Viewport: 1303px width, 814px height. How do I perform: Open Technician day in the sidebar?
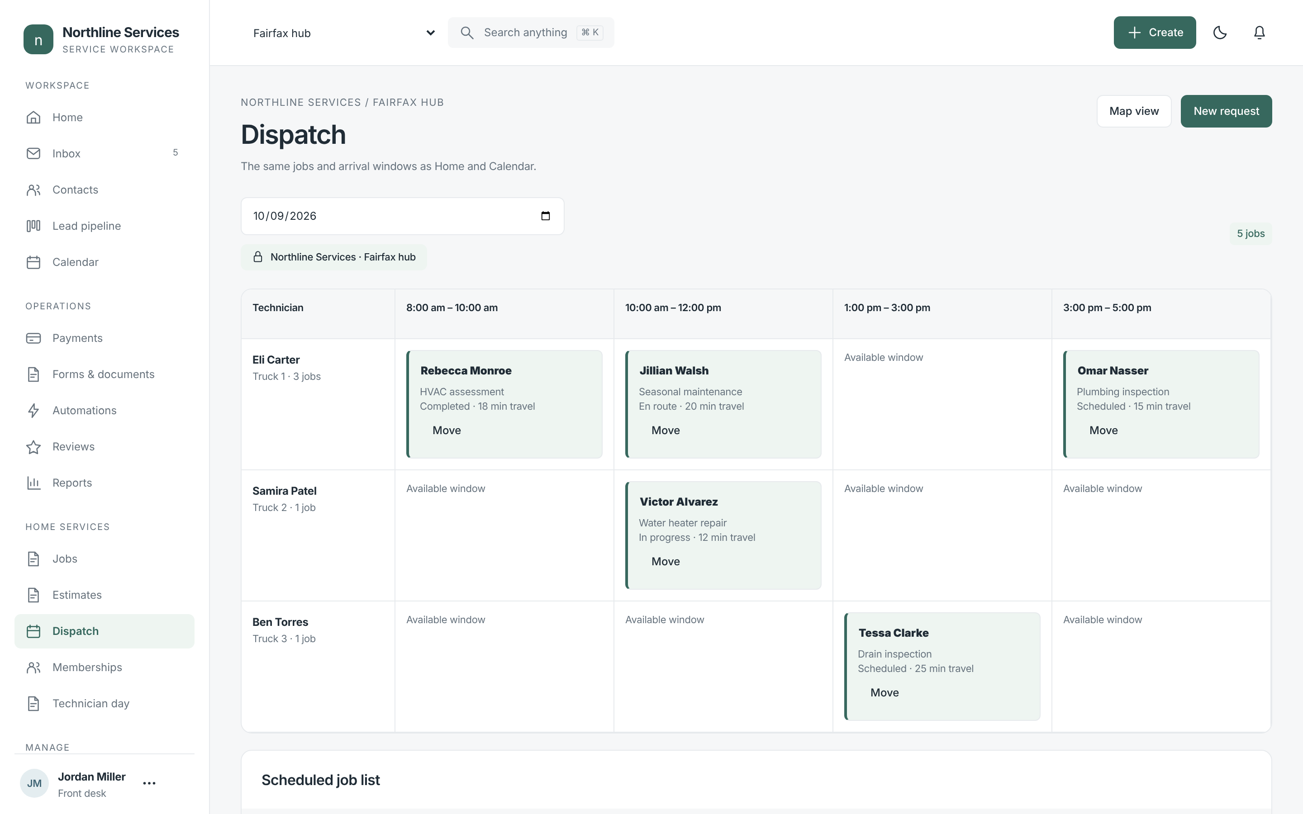[x=105, y=704]
